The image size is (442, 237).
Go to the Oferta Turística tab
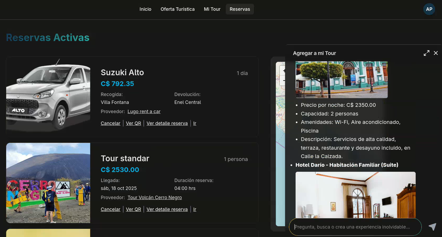click(178, 9)
